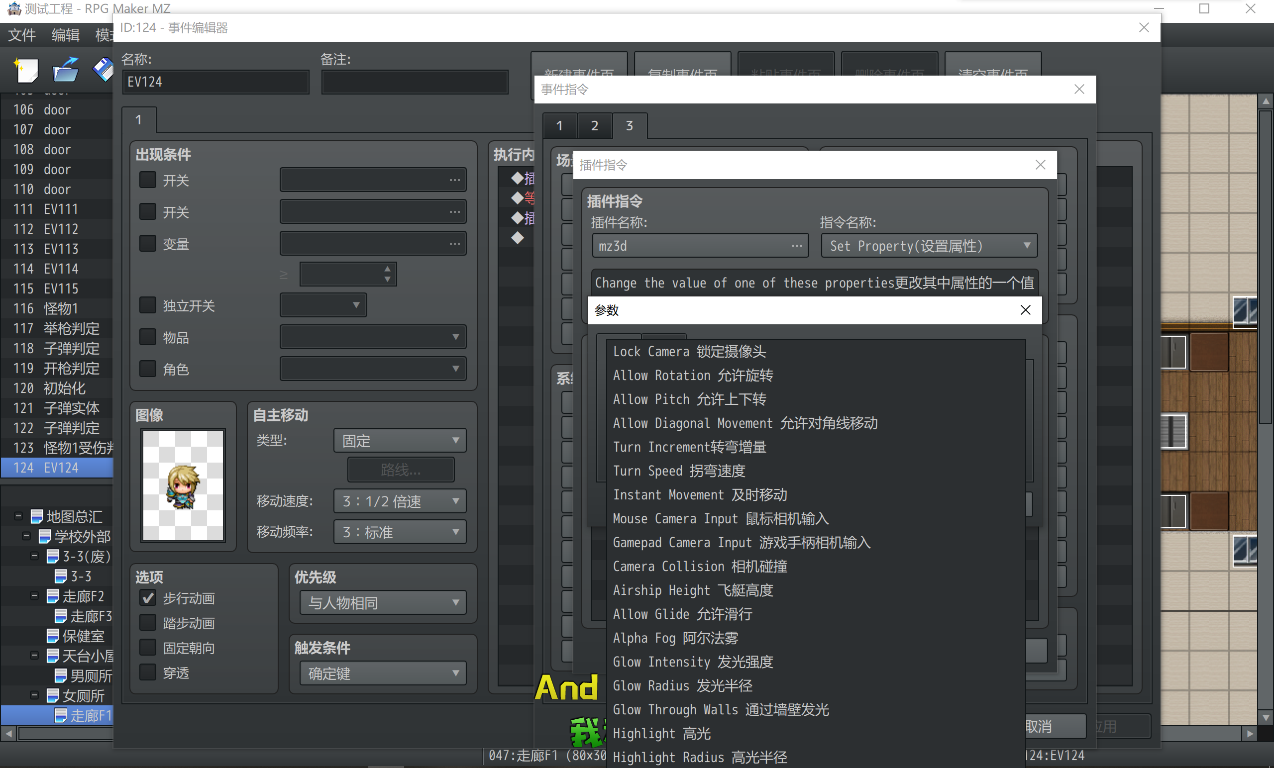Close the 参数 parameter dialog
This screenshot has width=1274, height=768.
click(1025, 310)
